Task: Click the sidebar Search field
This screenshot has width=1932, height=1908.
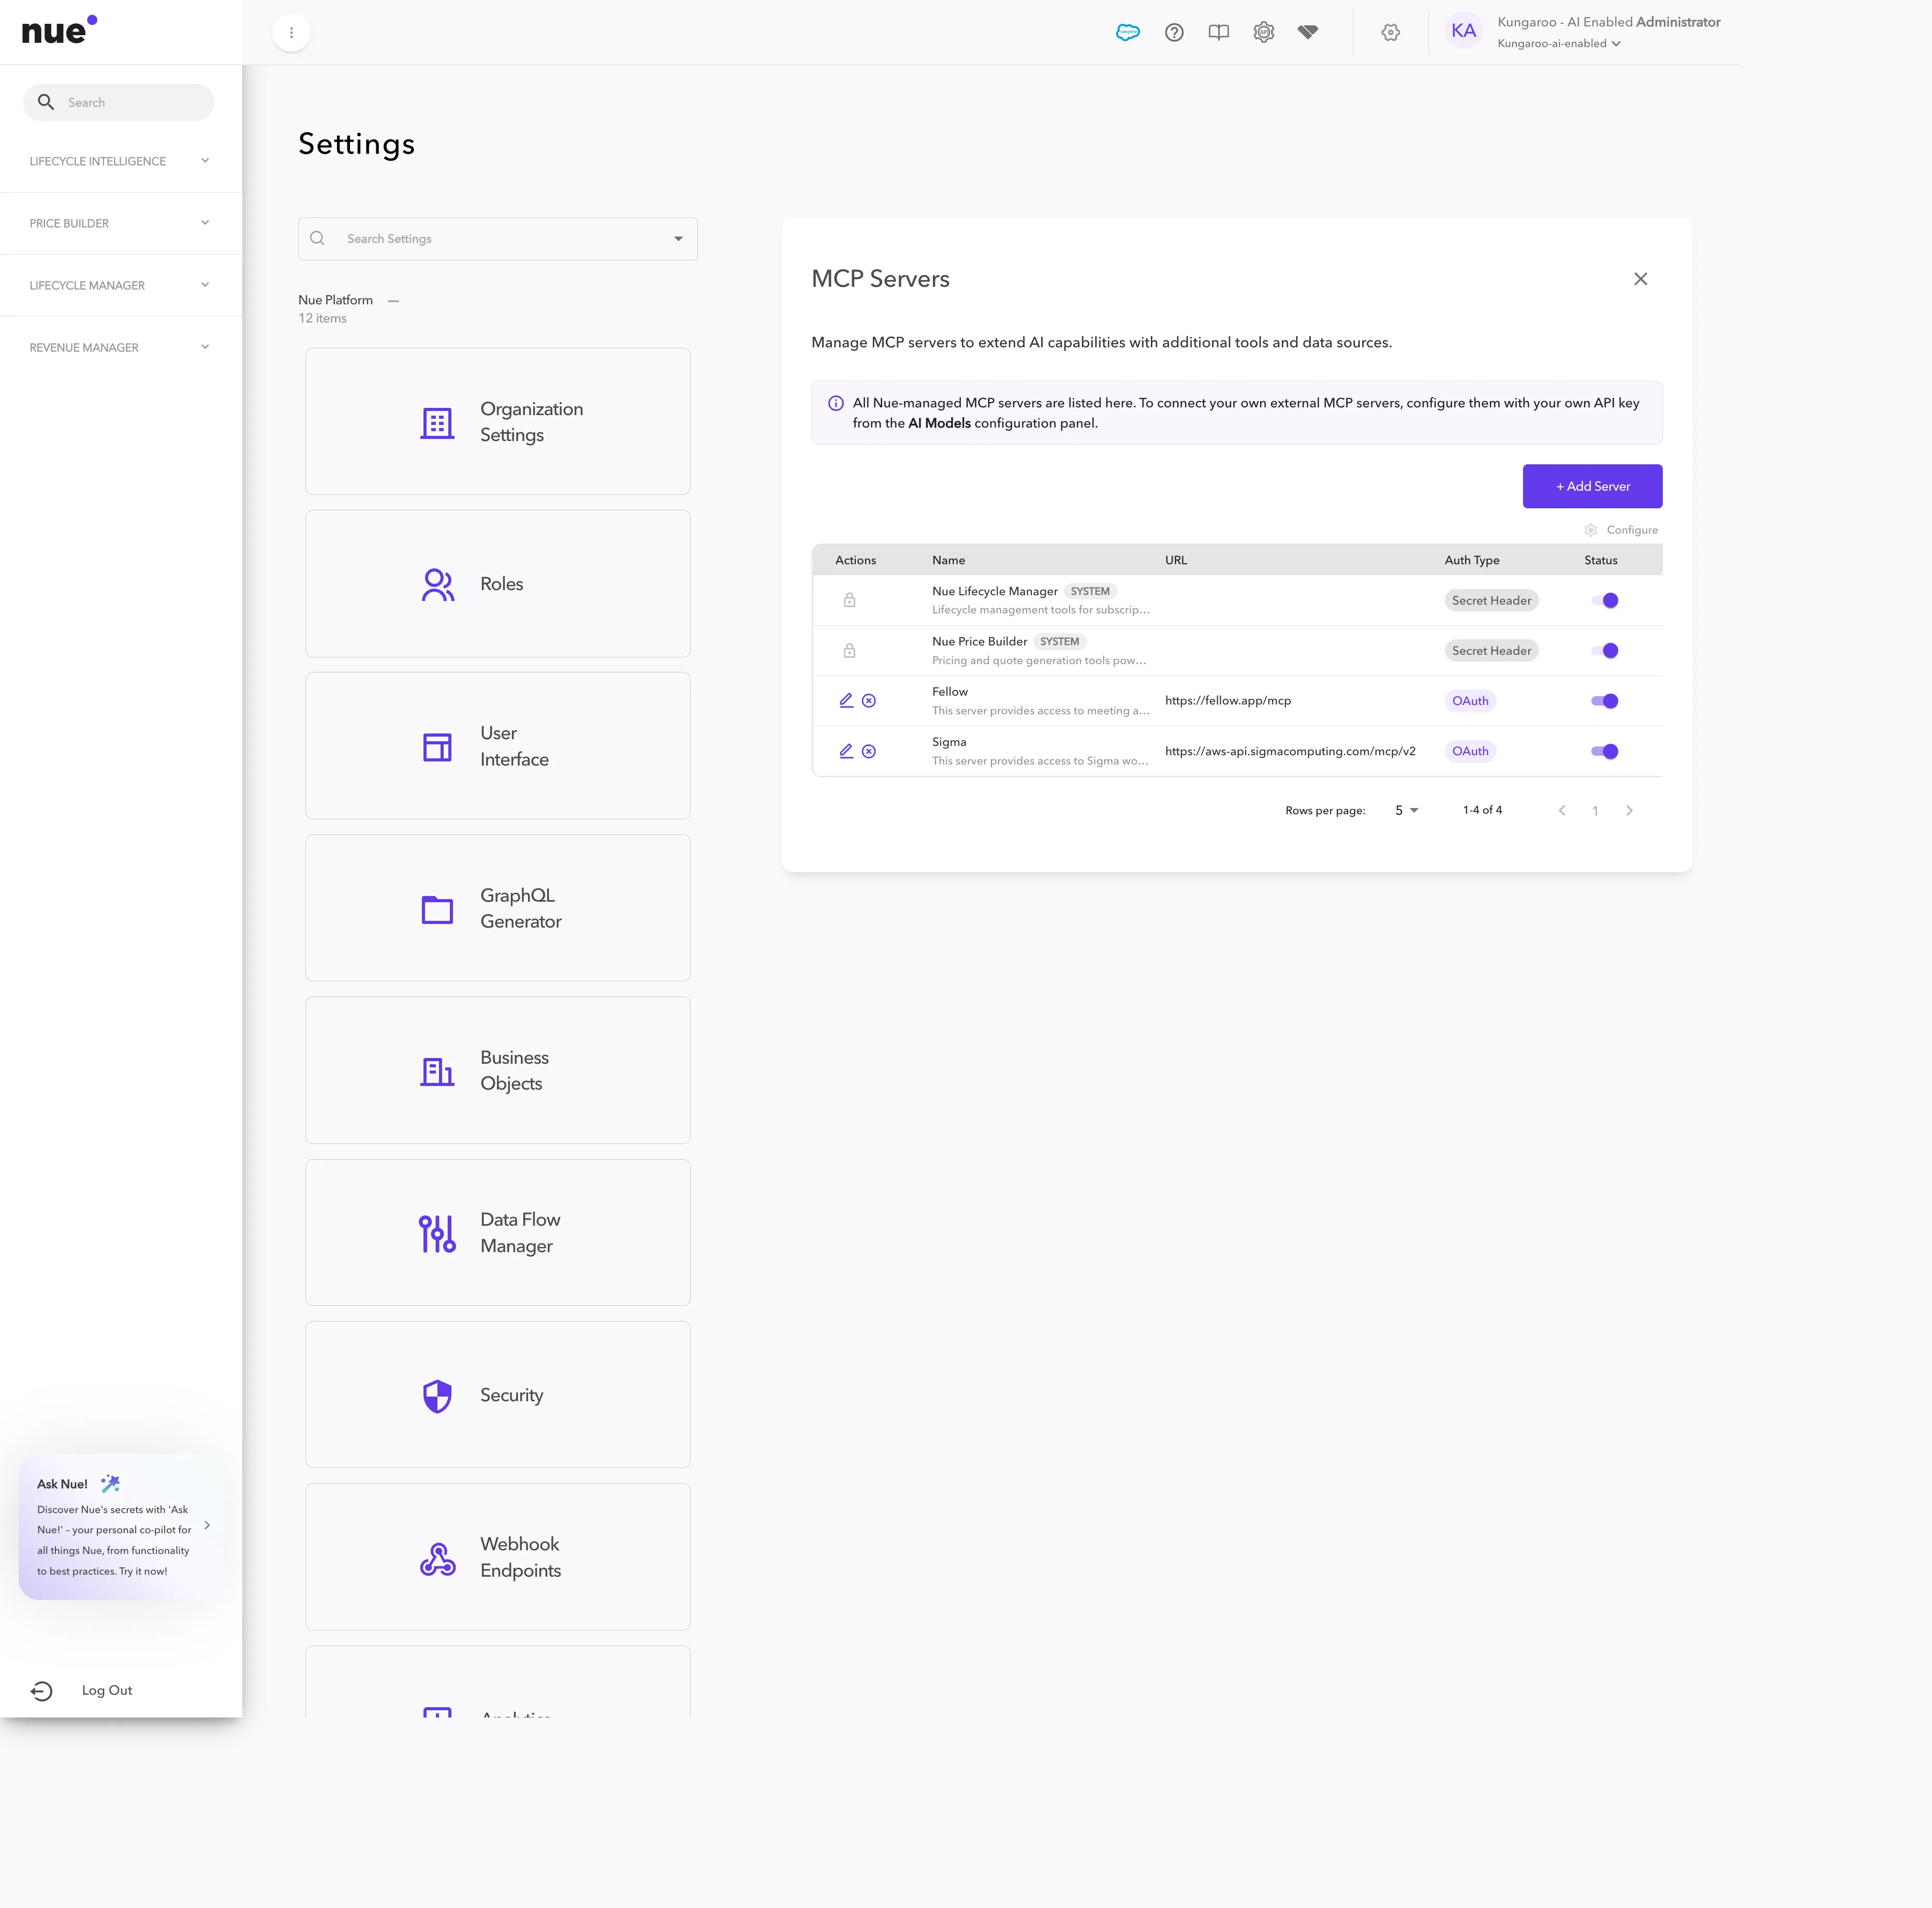Action: point(118,102)
